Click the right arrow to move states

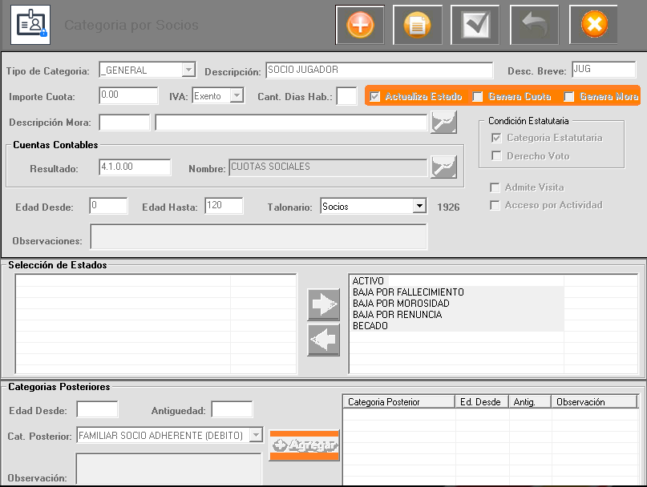[x=324, y=306]
